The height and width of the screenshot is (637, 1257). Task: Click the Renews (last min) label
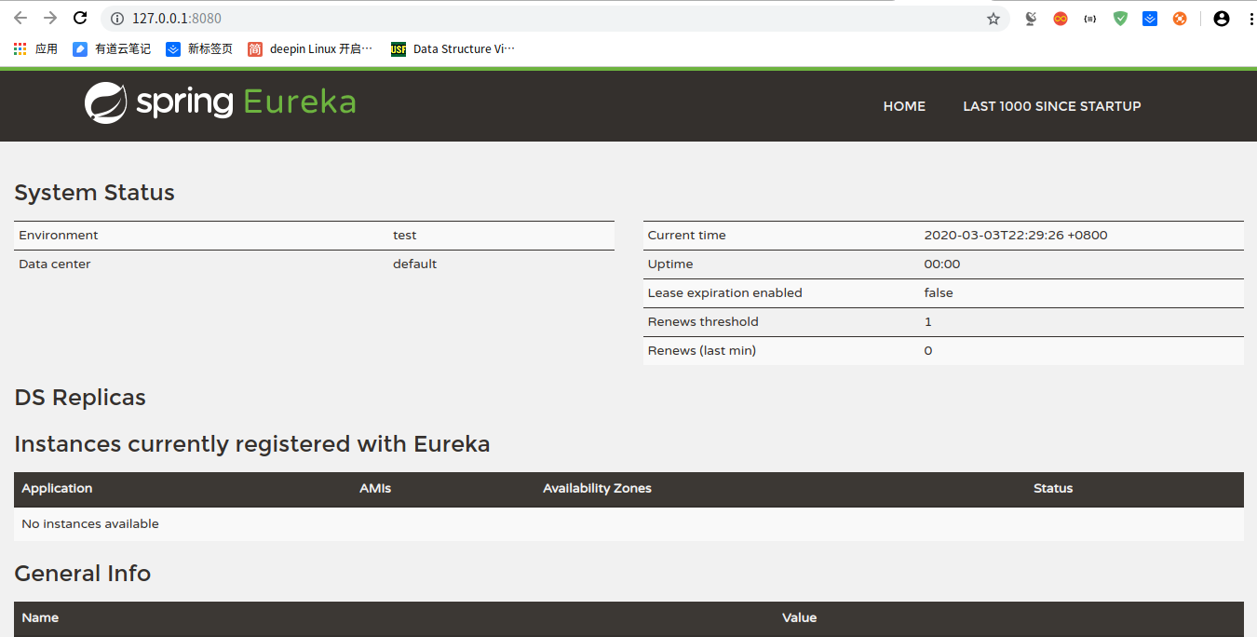(702, 351)
